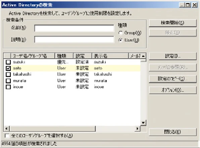Open オプション(O)... dialog
This screenshot has width=200, height=148.
click(172, 90)
